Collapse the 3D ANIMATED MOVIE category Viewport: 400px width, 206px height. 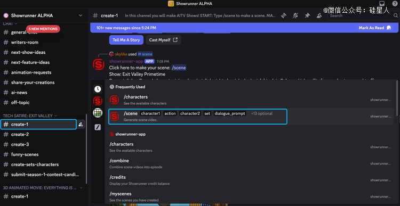43,188
